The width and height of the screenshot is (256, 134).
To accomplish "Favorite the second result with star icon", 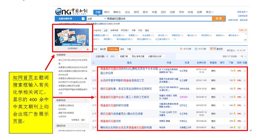I will [245, 80].
